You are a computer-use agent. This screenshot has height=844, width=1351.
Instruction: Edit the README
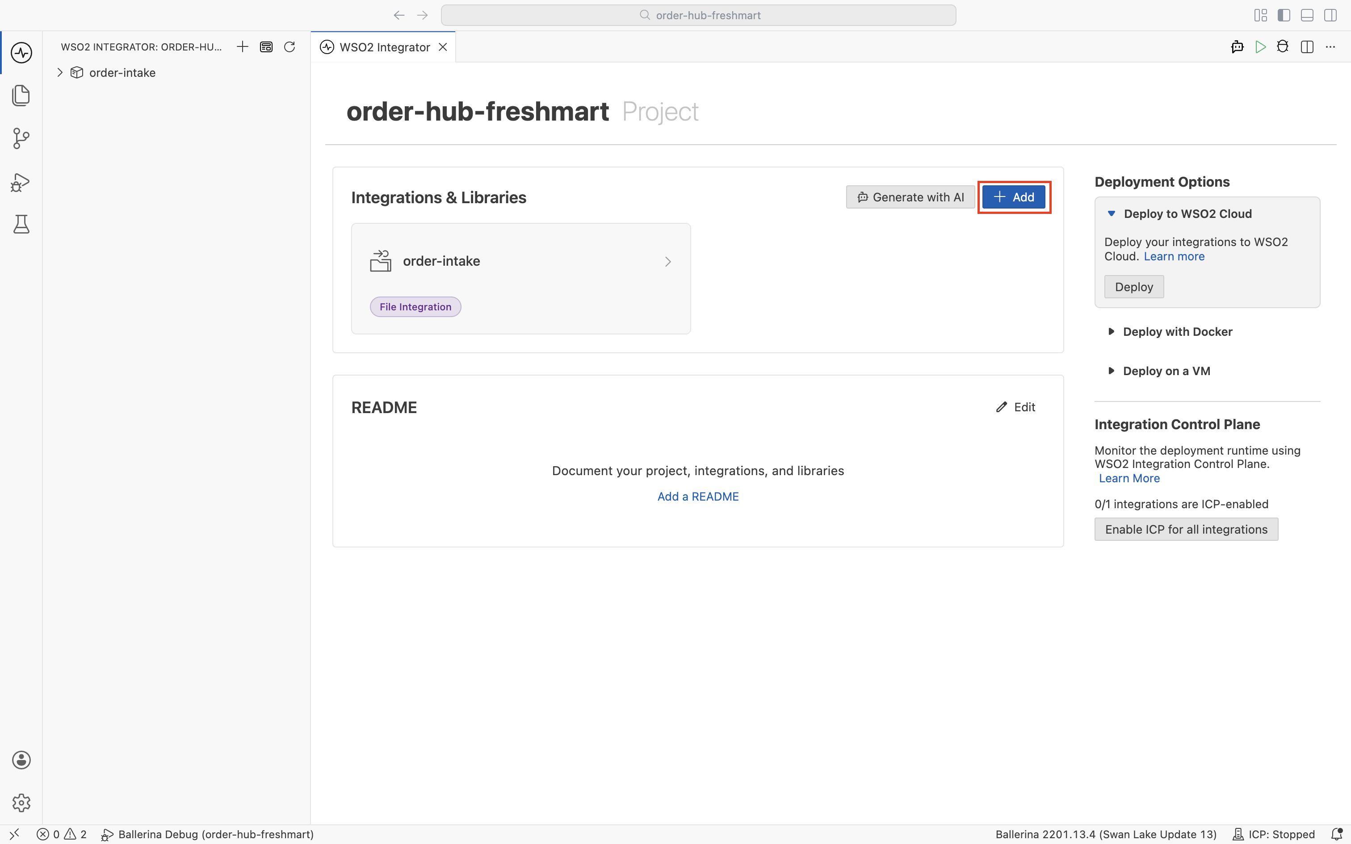coord(1015,407)
